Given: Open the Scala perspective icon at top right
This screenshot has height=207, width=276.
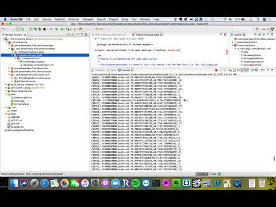Looking at the screenshot, I should coord(273,29).
